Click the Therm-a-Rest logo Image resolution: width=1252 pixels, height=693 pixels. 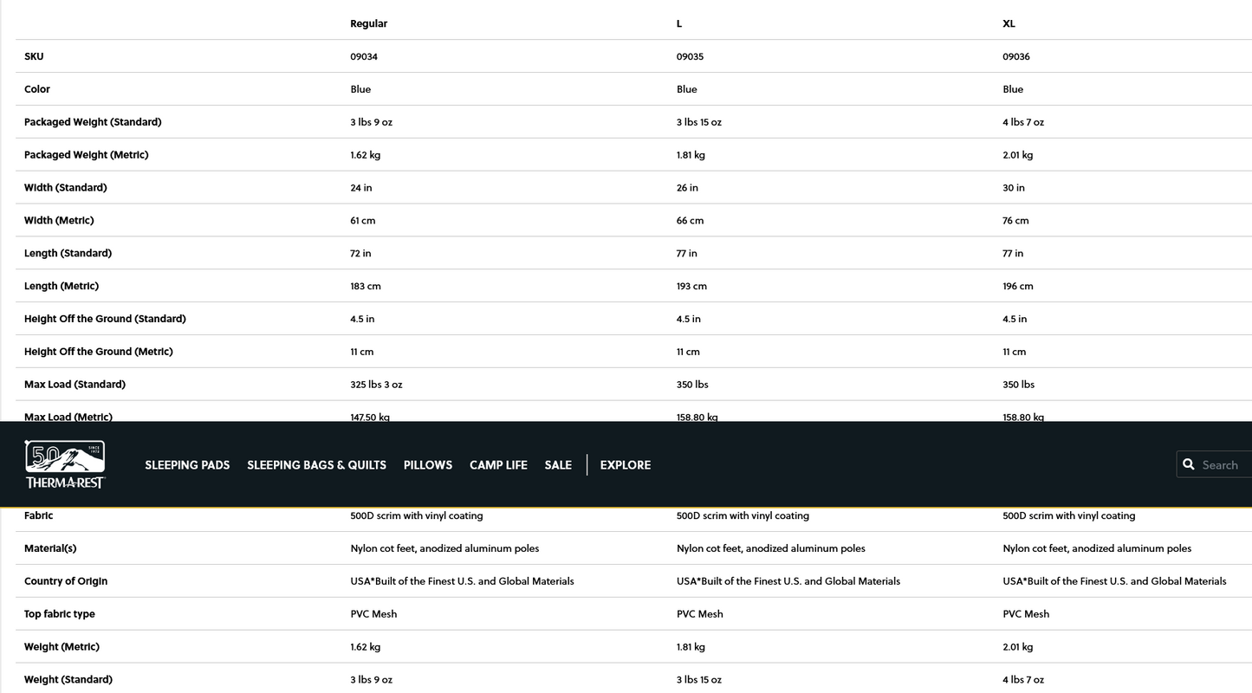pos(65,464)
